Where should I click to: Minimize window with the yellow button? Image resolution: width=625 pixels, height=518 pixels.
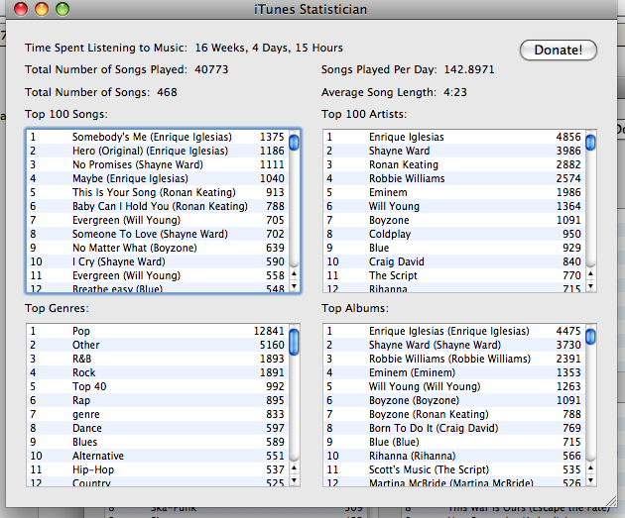tap(42, 9)
